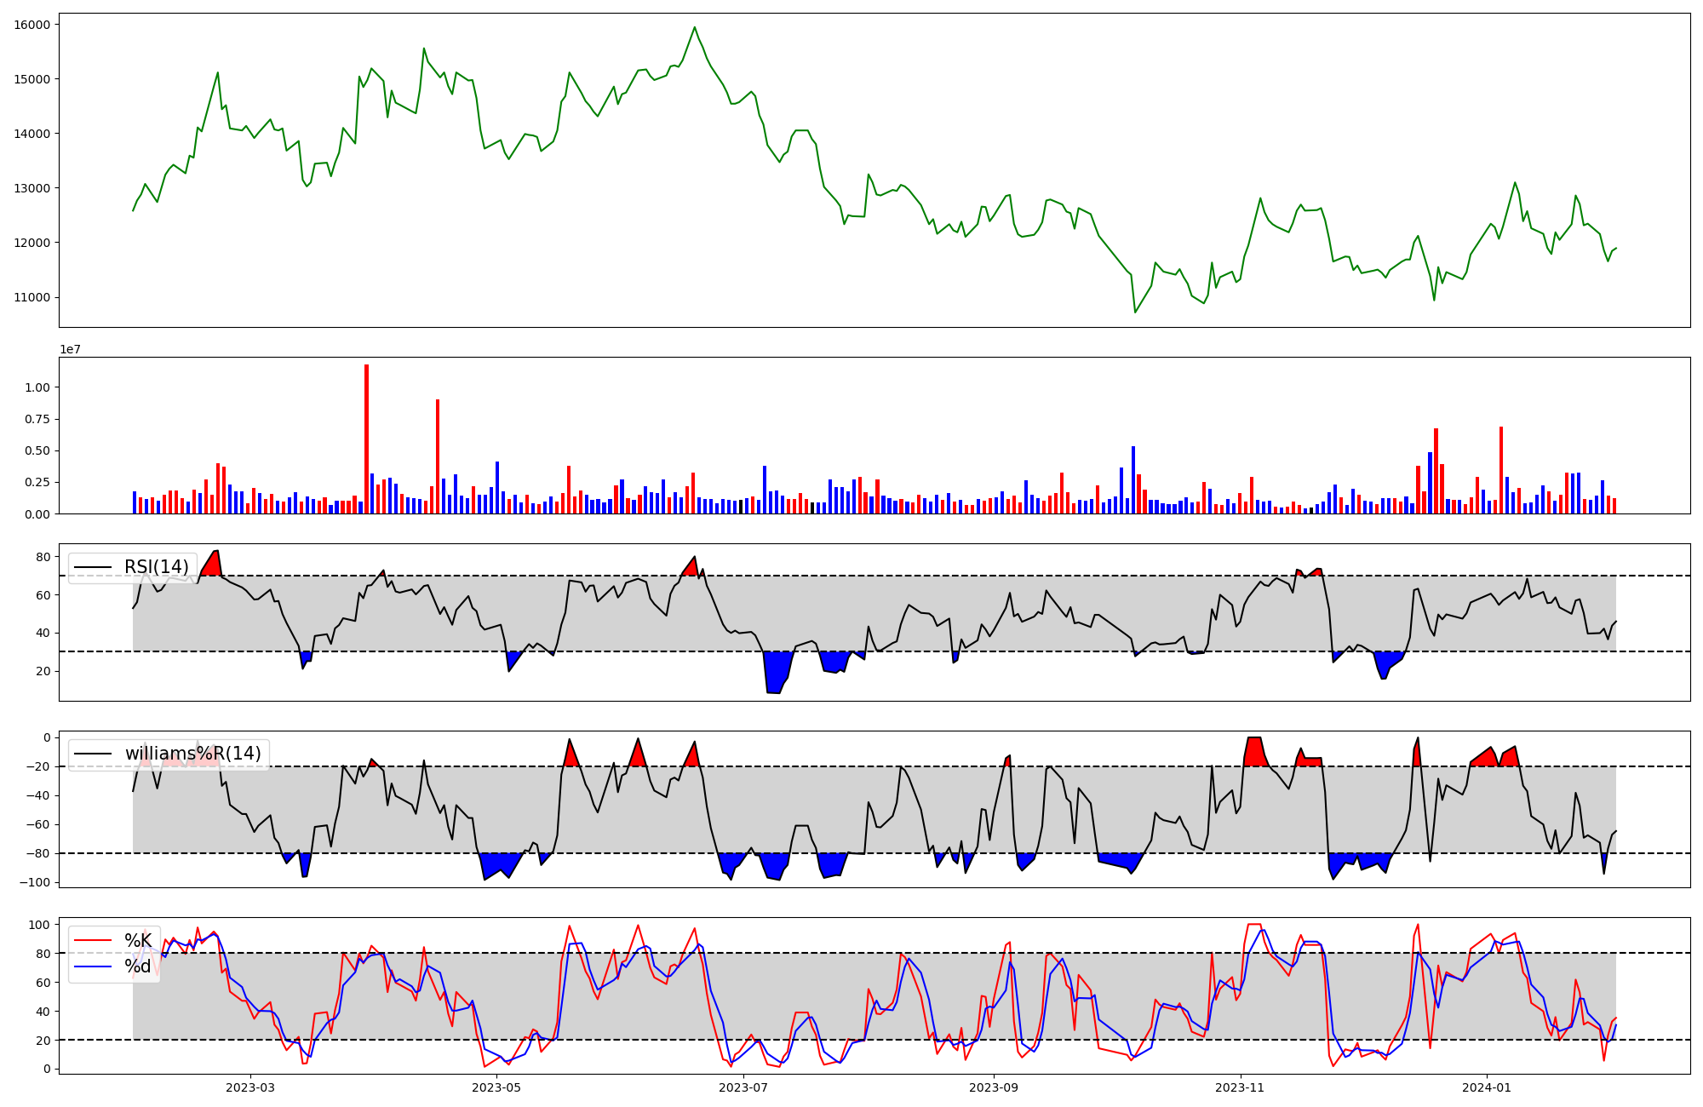Click the 16000 price axis label

coord(32,25)
